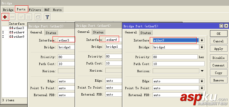229x107 pixels.
Task: Open the funnel filter tool
Action: (x=47, y=17)
